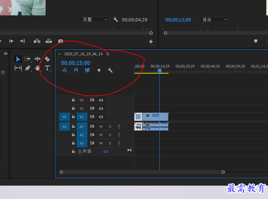Image resolution: width=268 pixels, height=199 pixels.
Task: Open the sequence panel hamburger menu
Action: pyautogui.click(x=108, y=54)
